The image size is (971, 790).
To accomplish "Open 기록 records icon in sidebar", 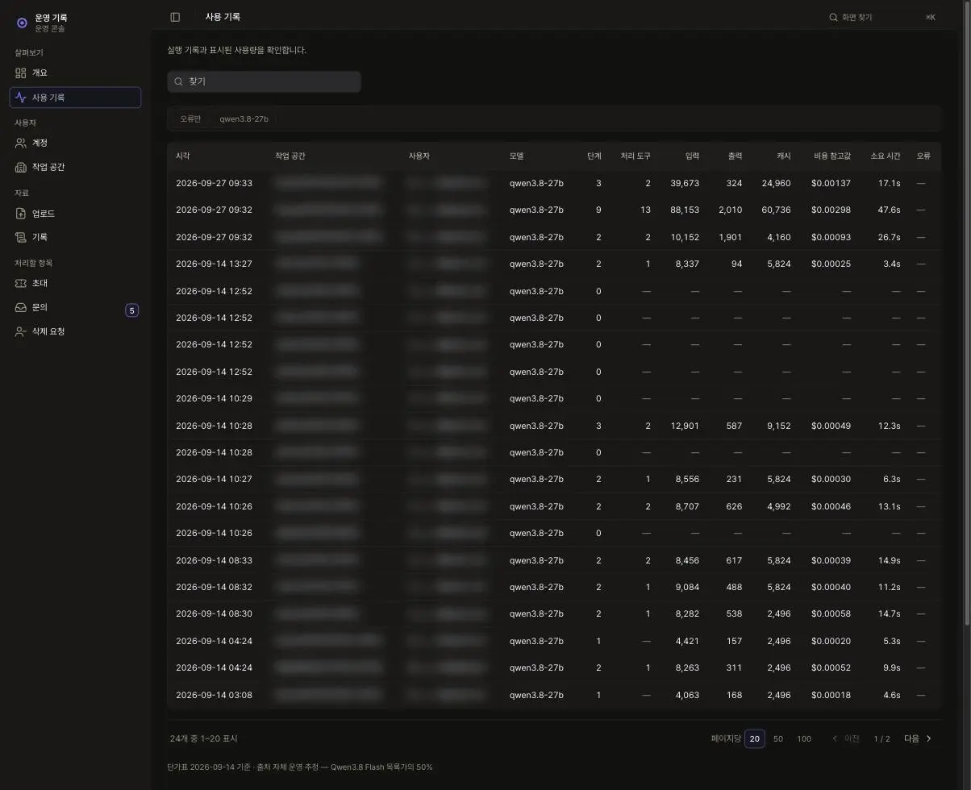I will click(21, 237).
